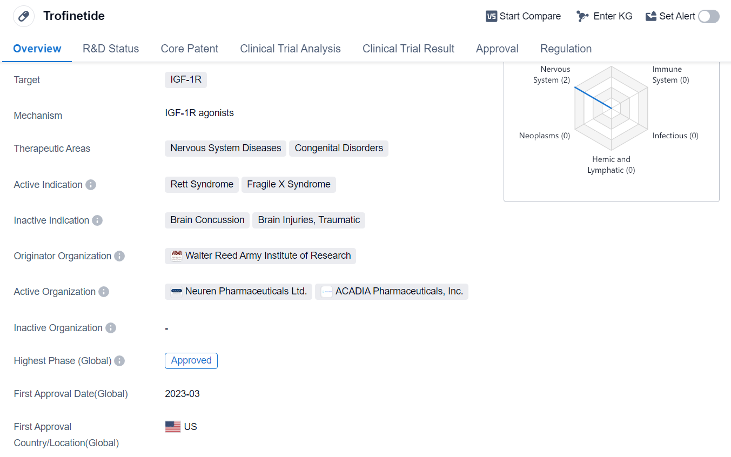Click info icon beside Inactive Organization
Screen dimensions: 731x457
click(111, 328)
